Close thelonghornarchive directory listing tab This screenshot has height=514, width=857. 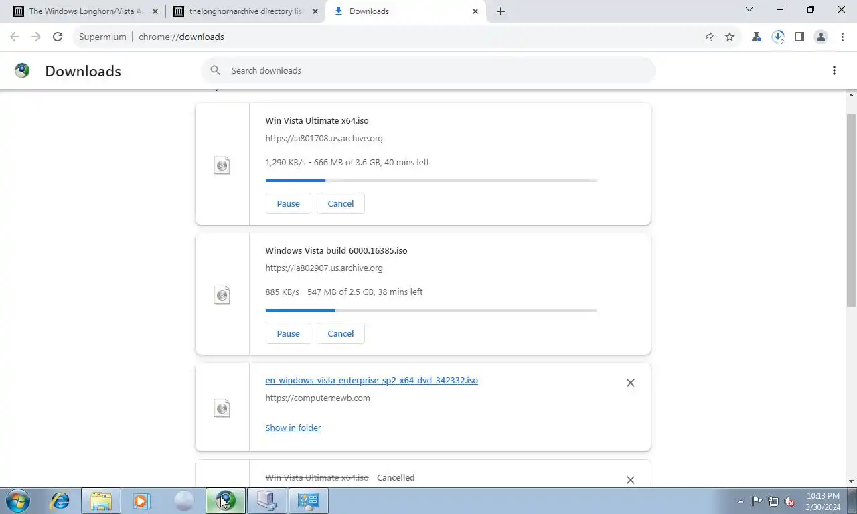pyautogui.click(x=315, y=11)
